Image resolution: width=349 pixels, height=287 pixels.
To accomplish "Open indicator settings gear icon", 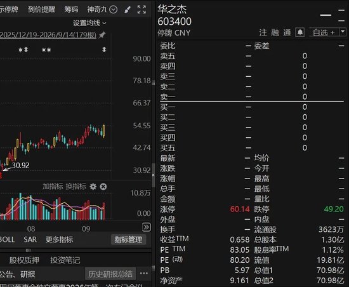I will (x=93, y=187).
